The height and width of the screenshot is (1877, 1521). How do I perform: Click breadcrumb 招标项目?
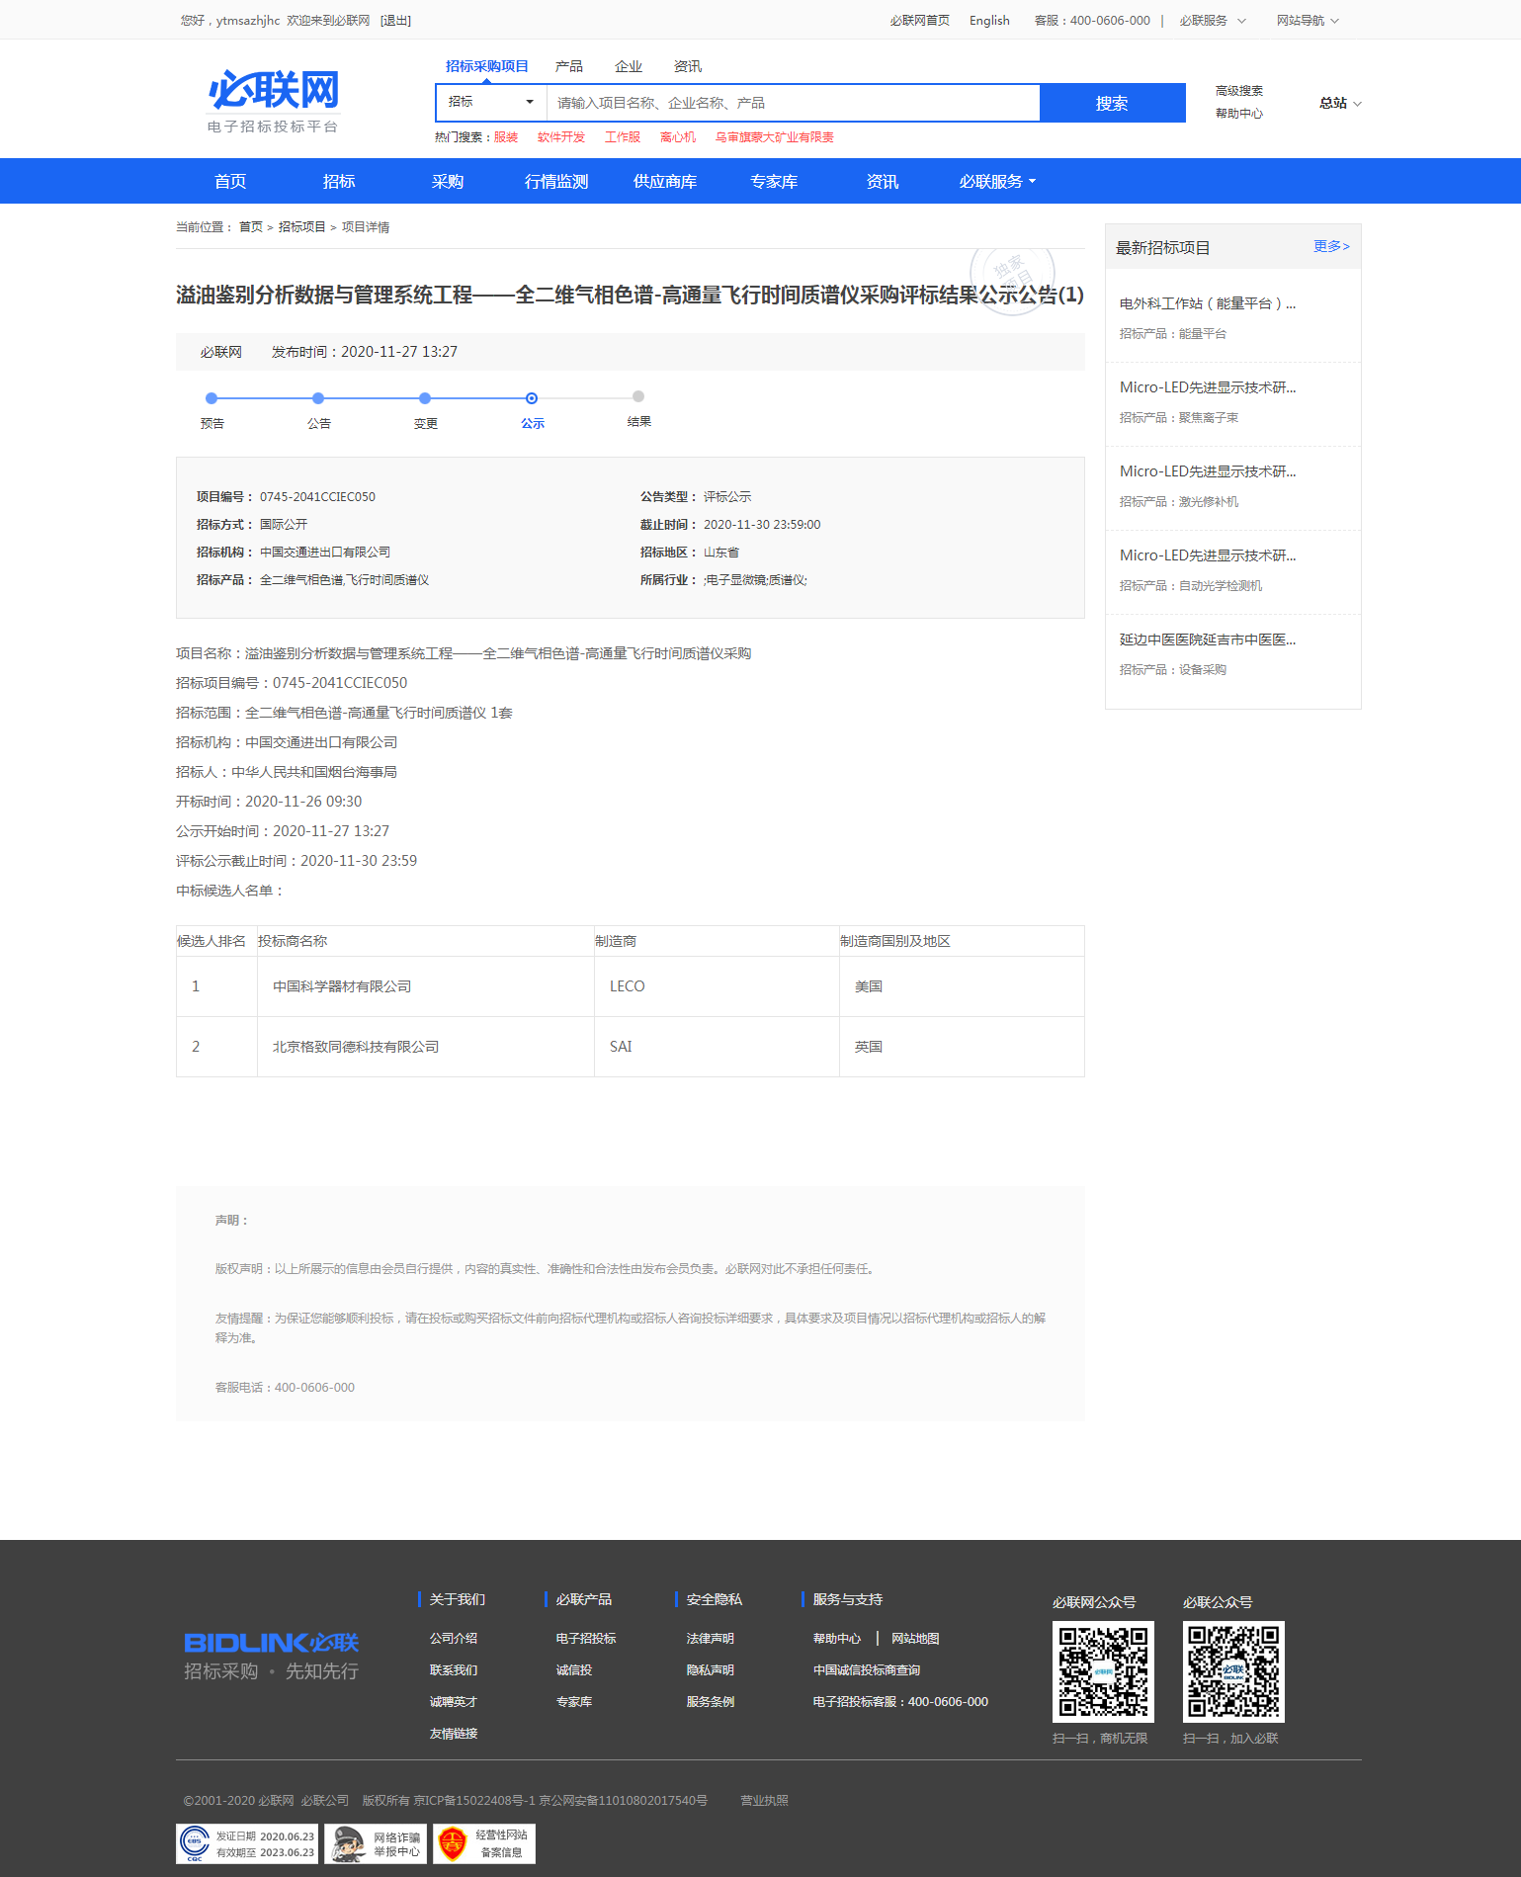(302, 227)
